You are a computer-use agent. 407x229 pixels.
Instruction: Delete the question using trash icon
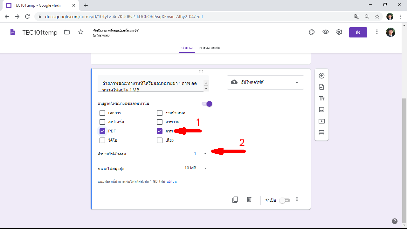pos(249,199)
